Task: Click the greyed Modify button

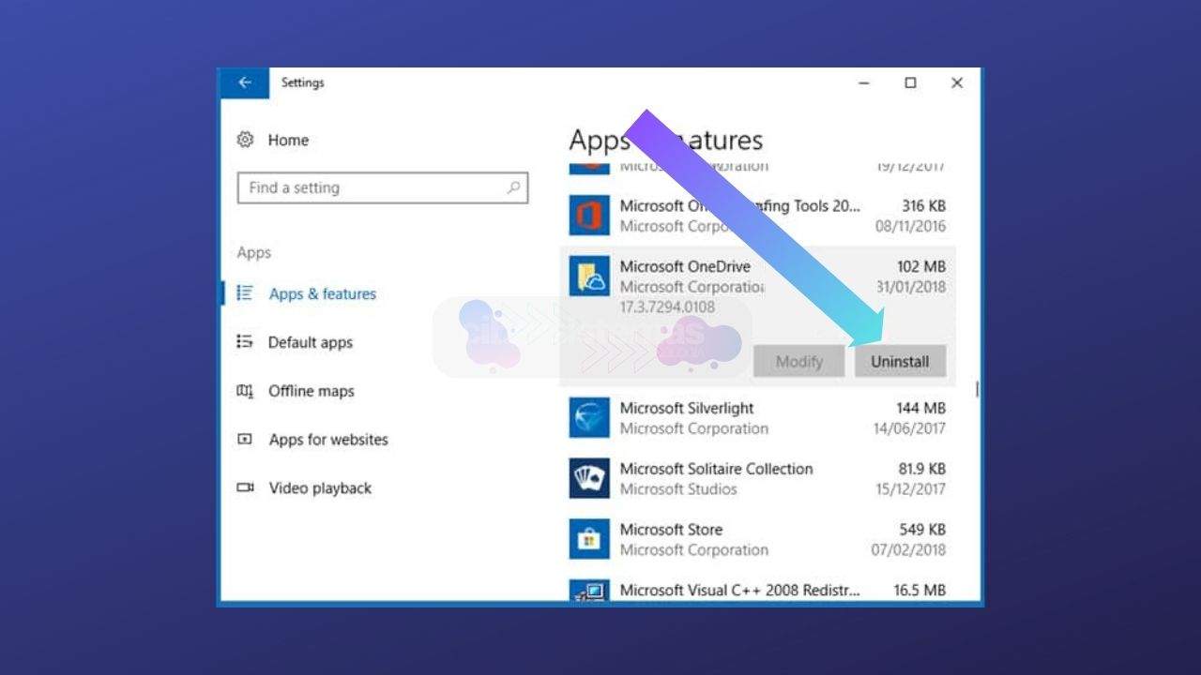Action: tap(798, 361)
